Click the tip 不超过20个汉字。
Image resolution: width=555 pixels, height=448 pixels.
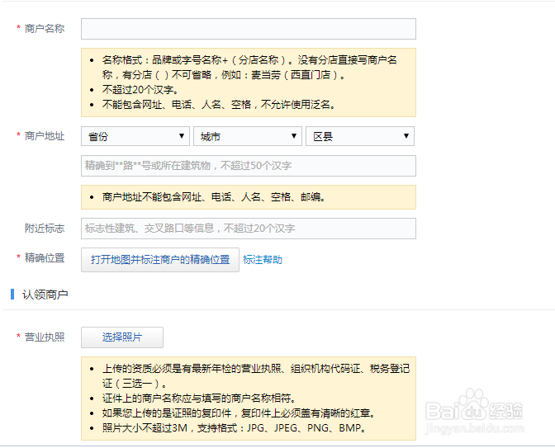click(x=140, y=89)
